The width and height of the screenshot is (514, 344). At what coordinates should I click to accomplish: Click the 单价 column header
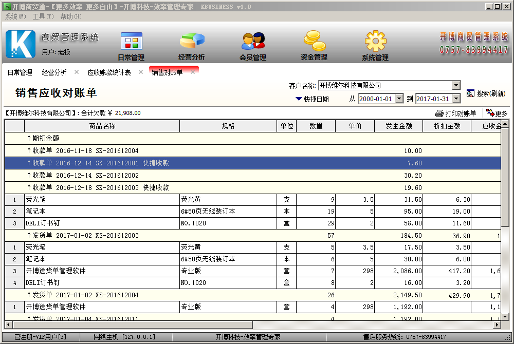click(355, 126)
